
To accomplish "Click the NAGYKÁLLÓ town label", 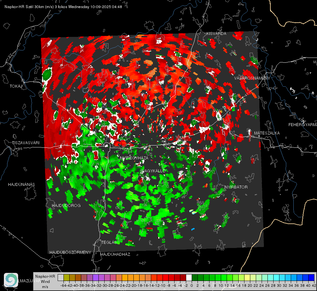I will [154, 171].
